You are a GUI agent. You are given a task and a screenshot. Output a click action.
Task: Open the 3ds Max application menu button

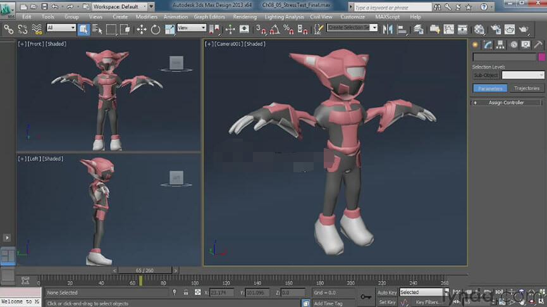click(x=7, y=9)
